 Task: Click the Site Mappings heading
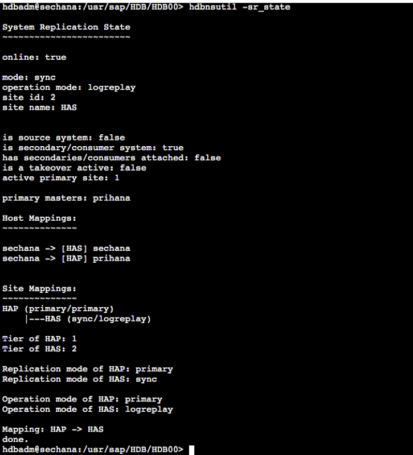click(x=39, y=289)
